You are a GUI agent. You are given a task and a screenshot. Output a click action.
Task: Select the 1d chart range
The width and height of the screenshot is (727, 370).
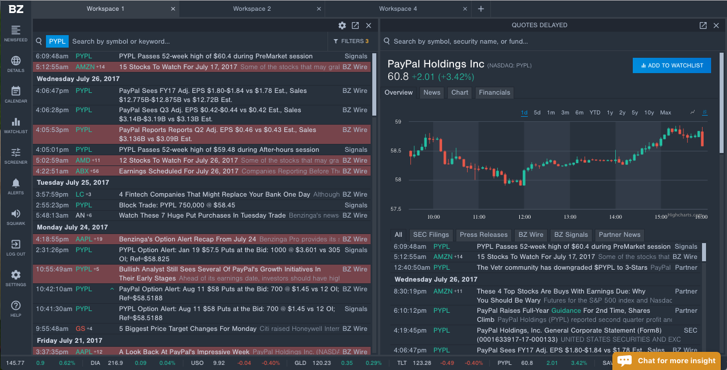pos(524,113)
